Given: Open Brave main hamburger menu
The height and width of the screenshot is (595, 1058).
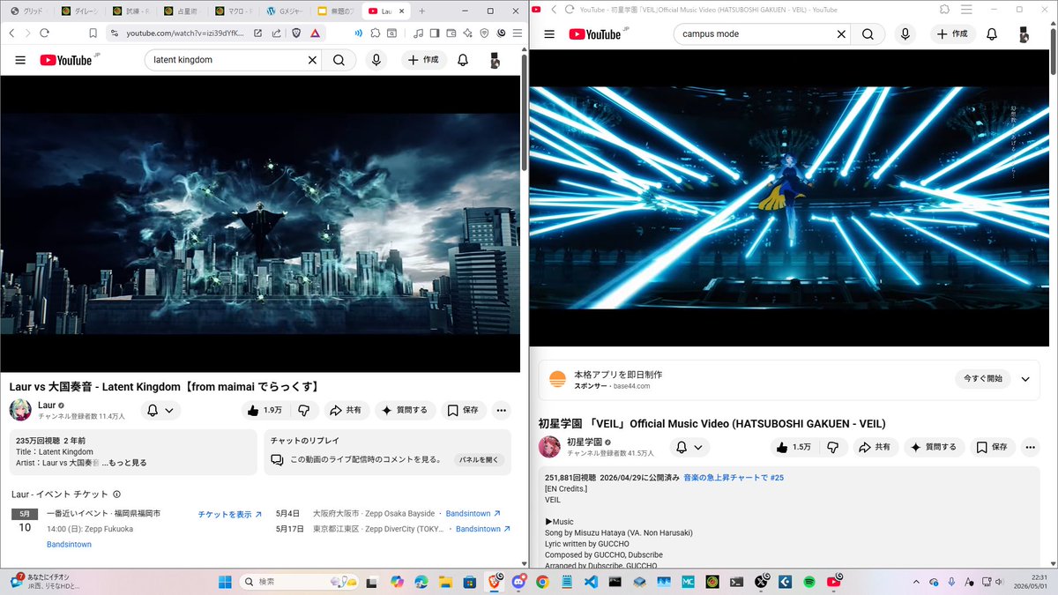Looking at the screenshot, I should tap(518, 33).
